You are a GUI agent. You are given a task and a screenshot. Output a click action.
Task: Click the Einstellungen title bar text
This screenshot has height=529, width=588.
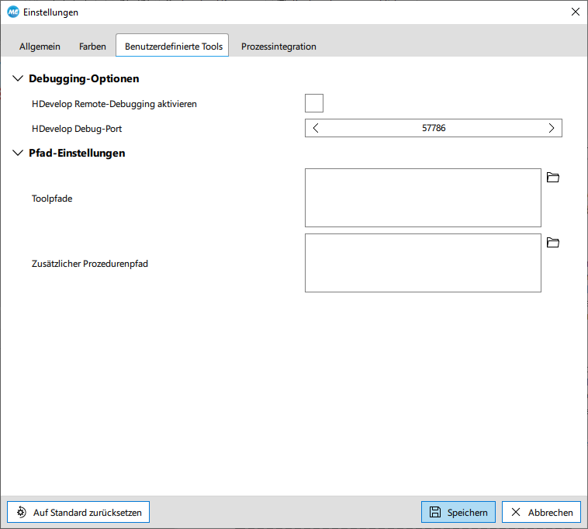pos(50,12)
